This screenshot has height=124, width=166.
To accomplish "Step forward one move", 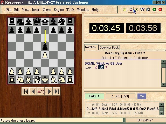I will coord(49,91).
